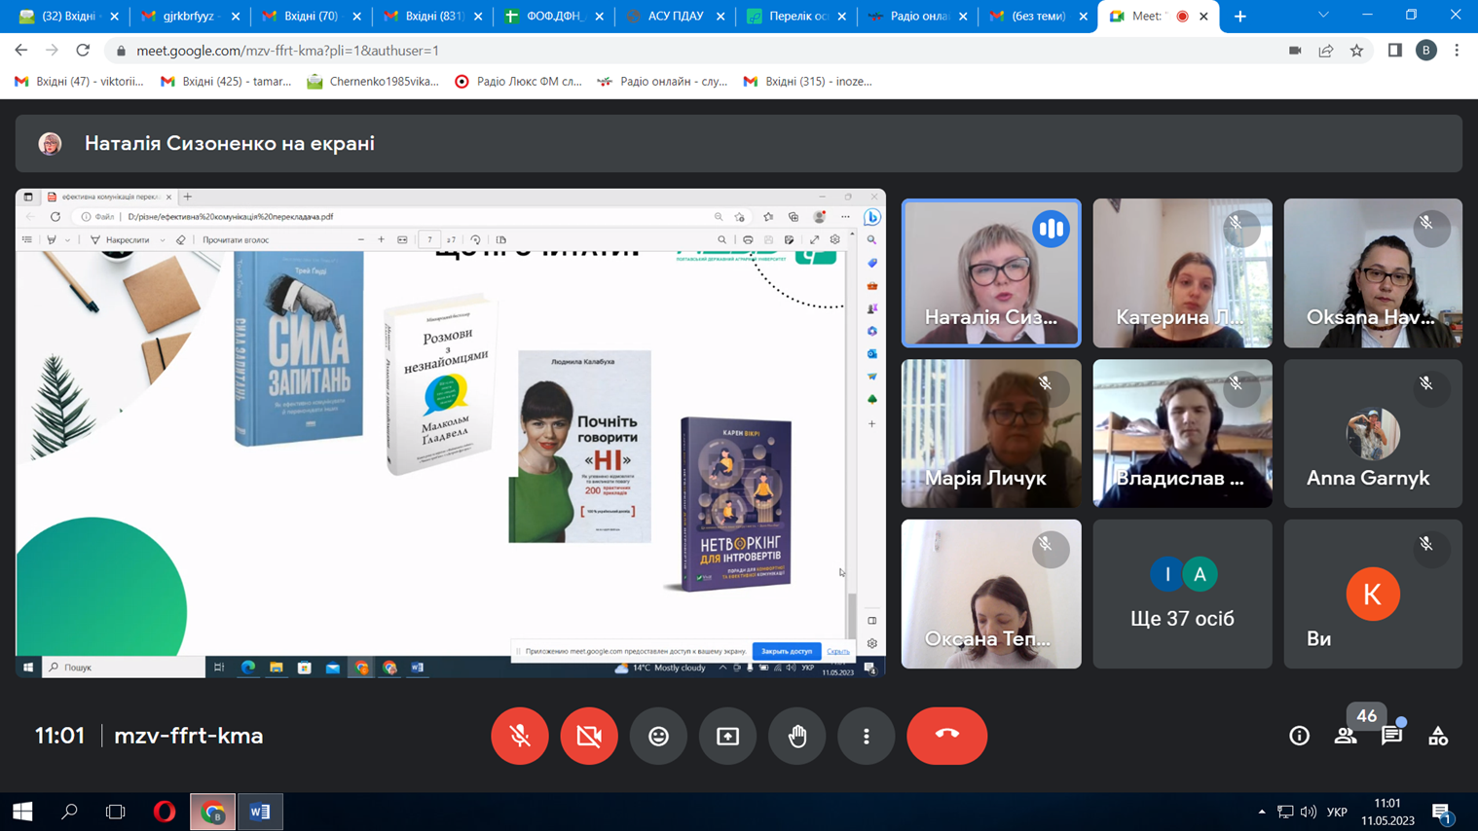Image resolution: width=1478 pixels, height=831 pixels.
Task: Open taskbar clock 11:01 date
Action: tap(1387, 812)
